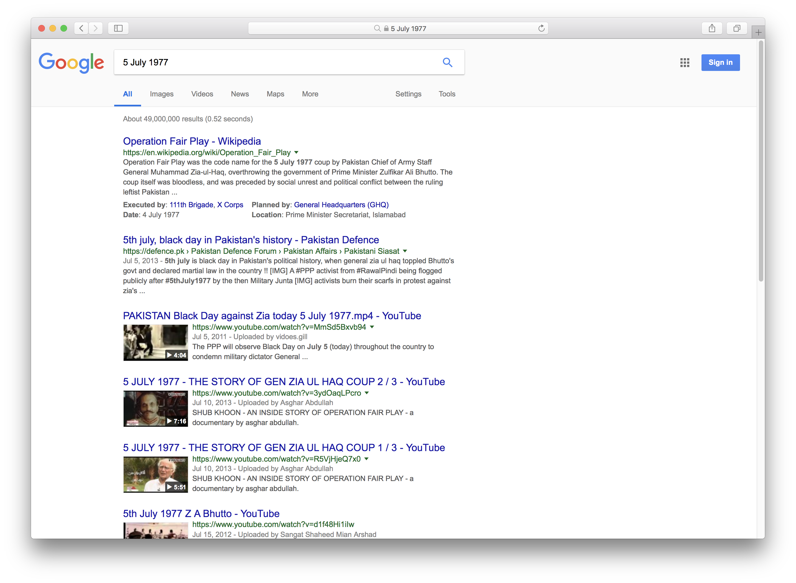The width and height of the screenshot is (796, 583).
Task: Open General Headquarters (GHQ) link
Action: click(x=341, y=205)
